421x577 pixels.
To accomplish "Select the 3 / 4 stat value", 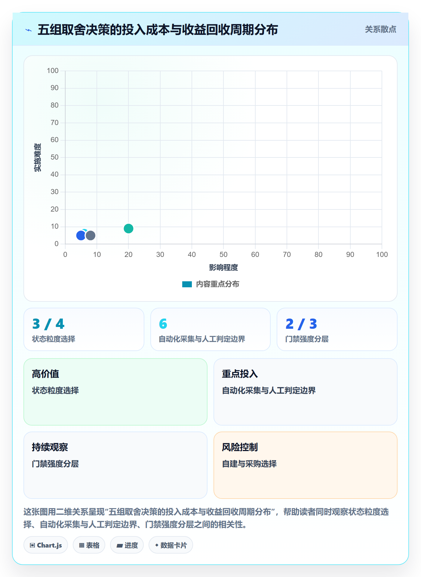I will 48,324.
